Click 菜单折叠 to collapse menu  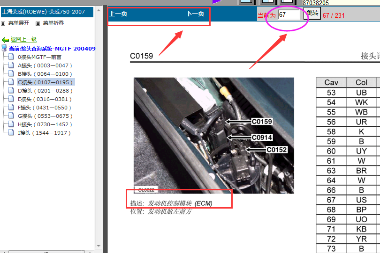pos(53,23)
